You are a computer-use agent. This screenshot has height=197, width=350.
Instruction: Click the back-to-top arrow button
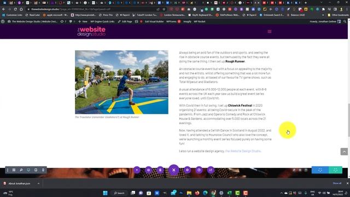pyautogui.click(x=344, y=152)
